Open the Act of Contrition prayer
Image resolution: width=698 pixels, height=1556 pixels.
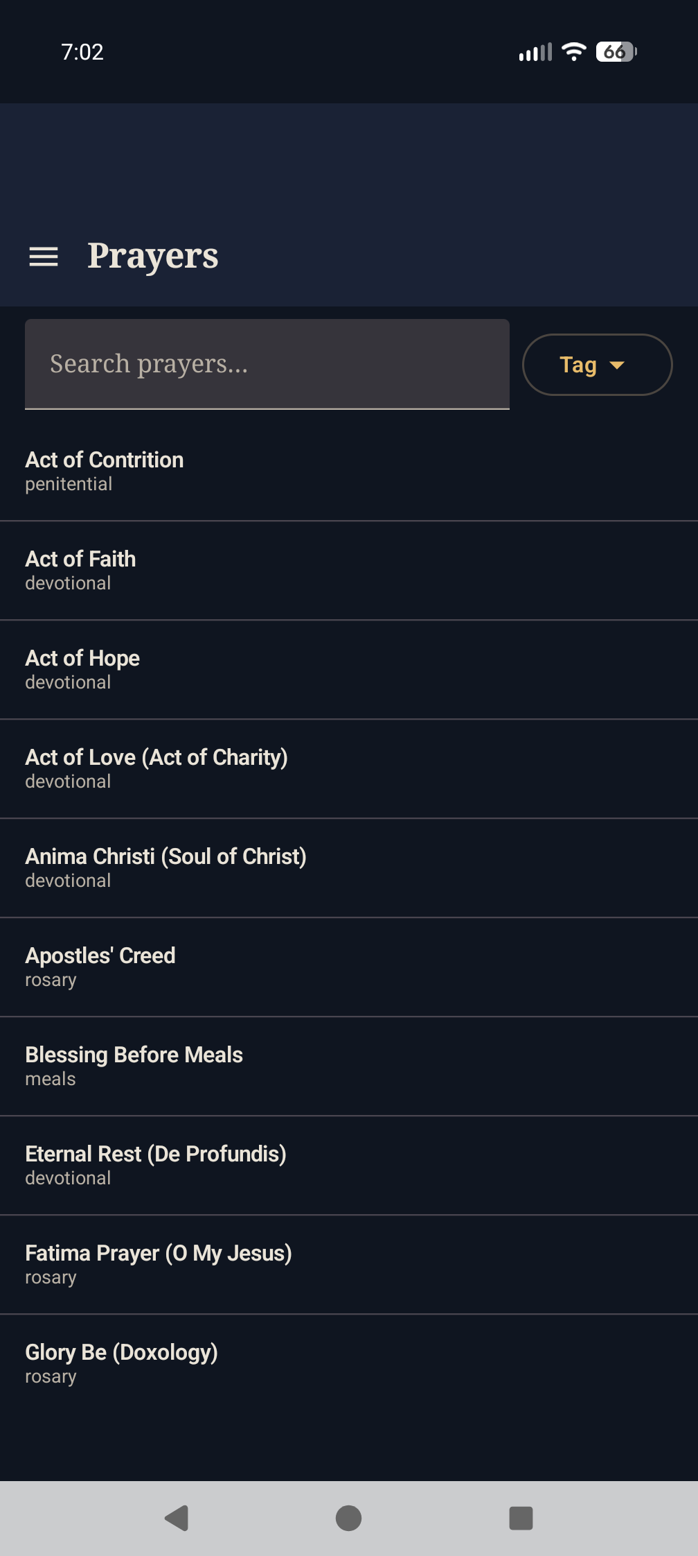[x=105, y=471]
